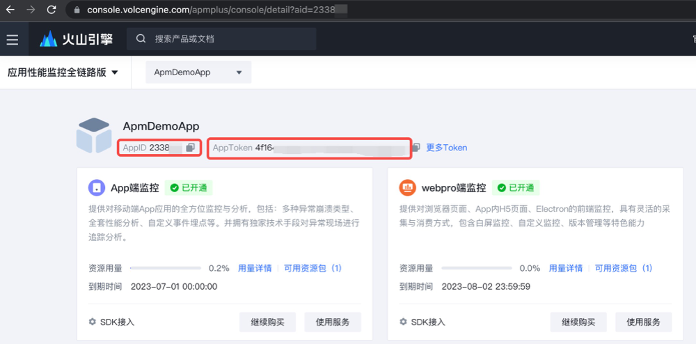Select the ApmDemoApp title text

tap(161, 126)
